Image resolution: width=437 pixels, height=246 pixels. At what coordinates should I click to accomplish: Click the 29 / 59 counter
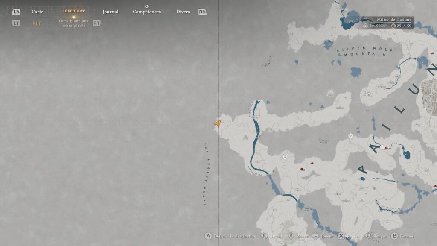click(404, 26)
